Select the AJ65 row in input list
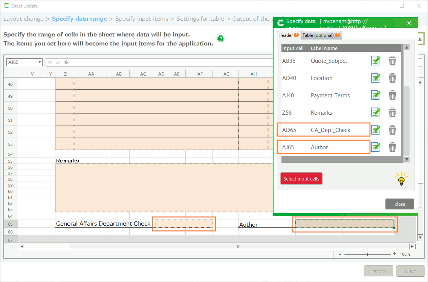The height and width of the screenshot is (282, 428). click(x=323, y=147)
